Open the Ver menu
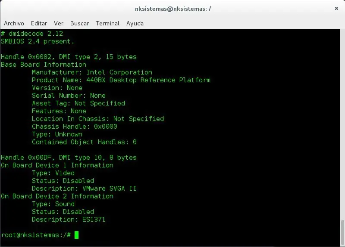The width and height of the screenshot is (345, 247). point(59,23)
